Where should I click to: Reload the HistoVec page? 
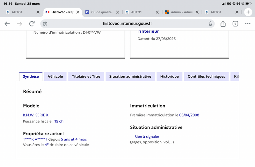coord(32,24)
